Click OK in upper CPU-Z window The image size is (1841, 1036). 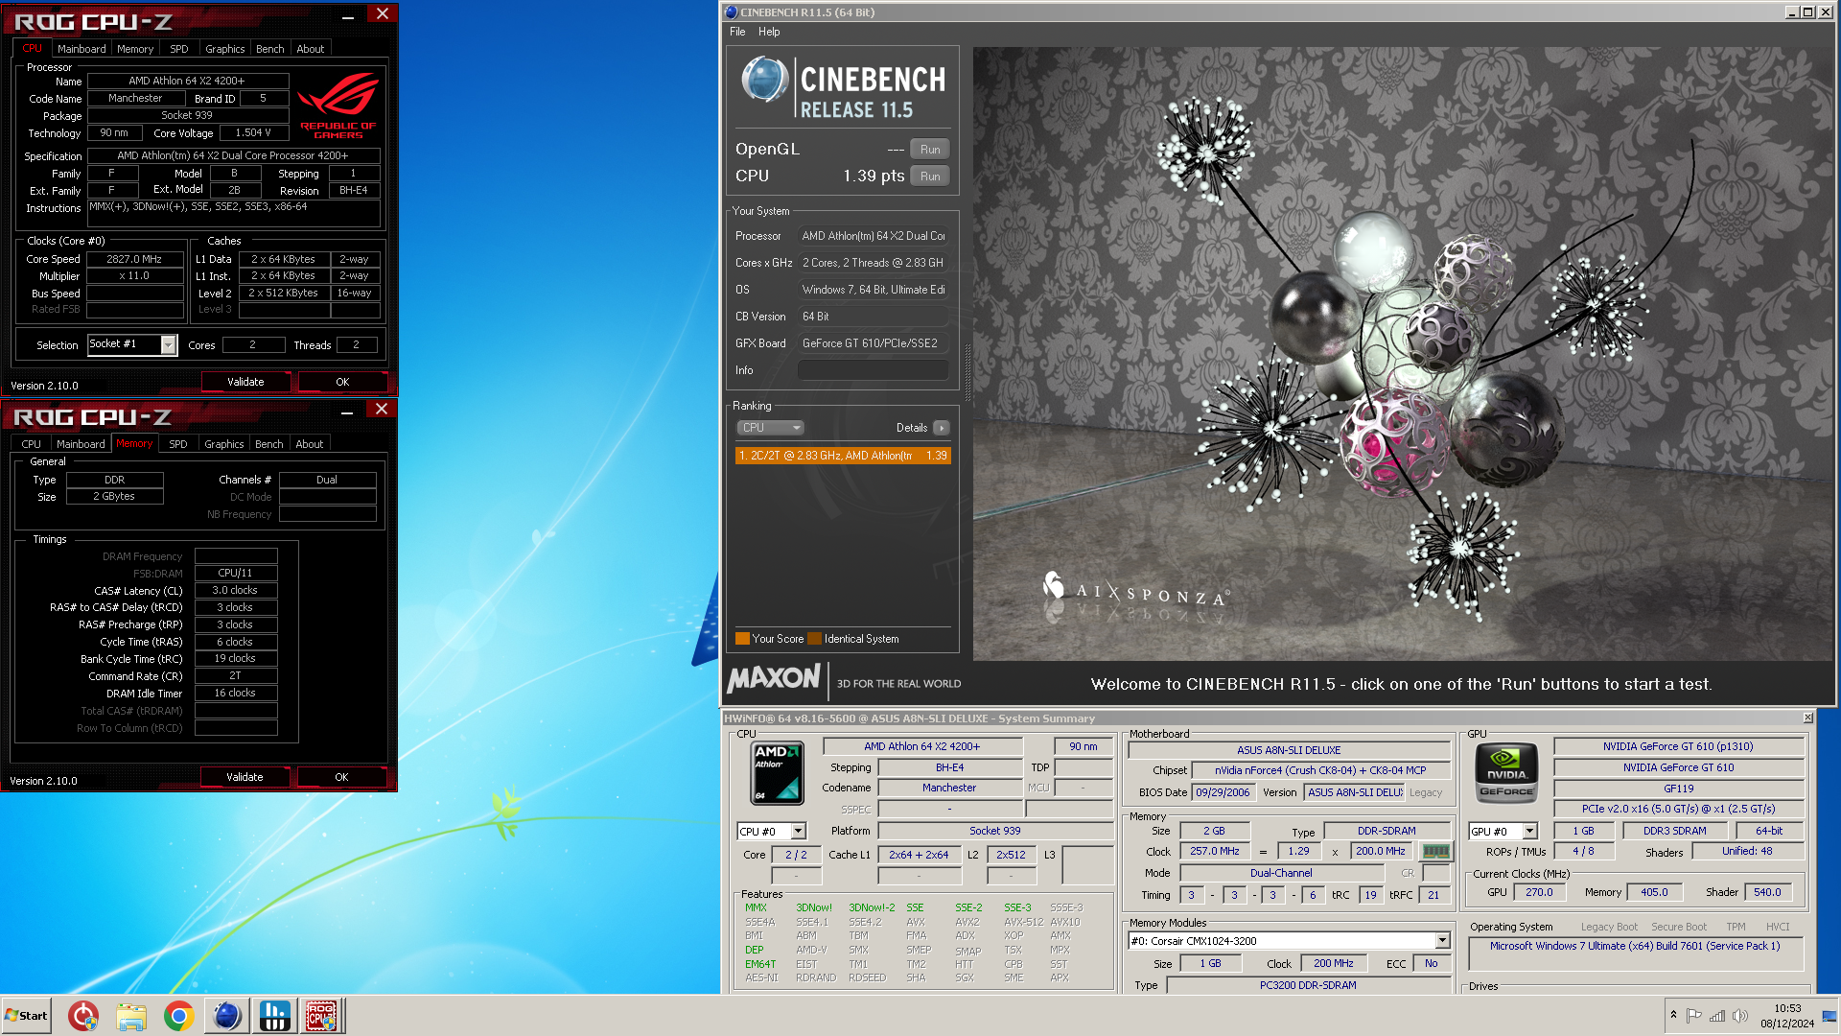[342, 382]
